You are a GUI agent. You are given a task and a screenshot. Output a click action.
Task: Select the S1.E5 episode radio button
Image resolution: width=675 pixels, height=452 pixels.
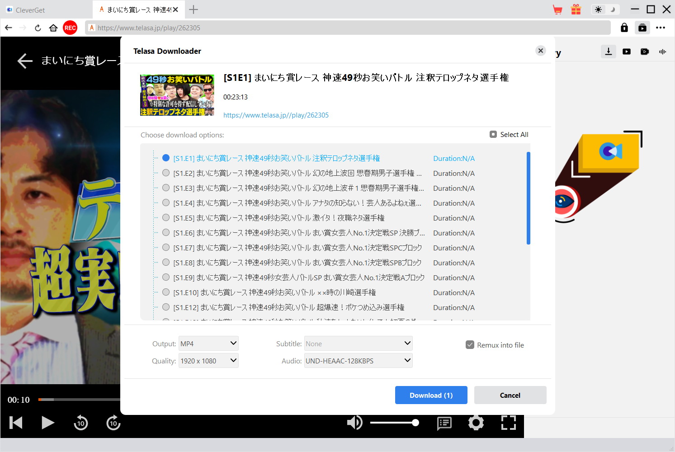[x=166, y=217]
